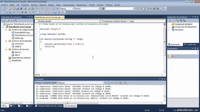Click Show All Files icon in Solution Explorer
This screenshot has width=200, height=112.
click(7, 21)
